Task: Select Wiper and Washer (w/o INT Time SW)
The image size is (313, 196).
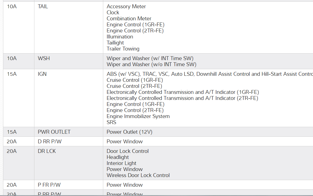Action: 151,65
